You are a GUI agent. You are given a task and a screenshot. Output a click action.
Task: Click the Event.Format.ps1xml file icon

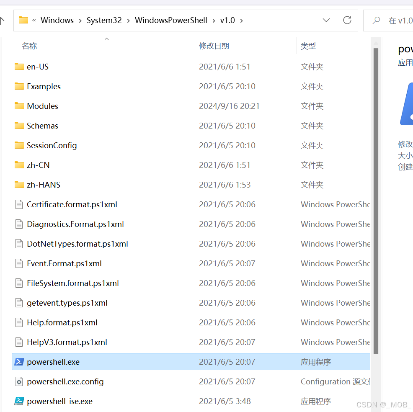point(19,263)
